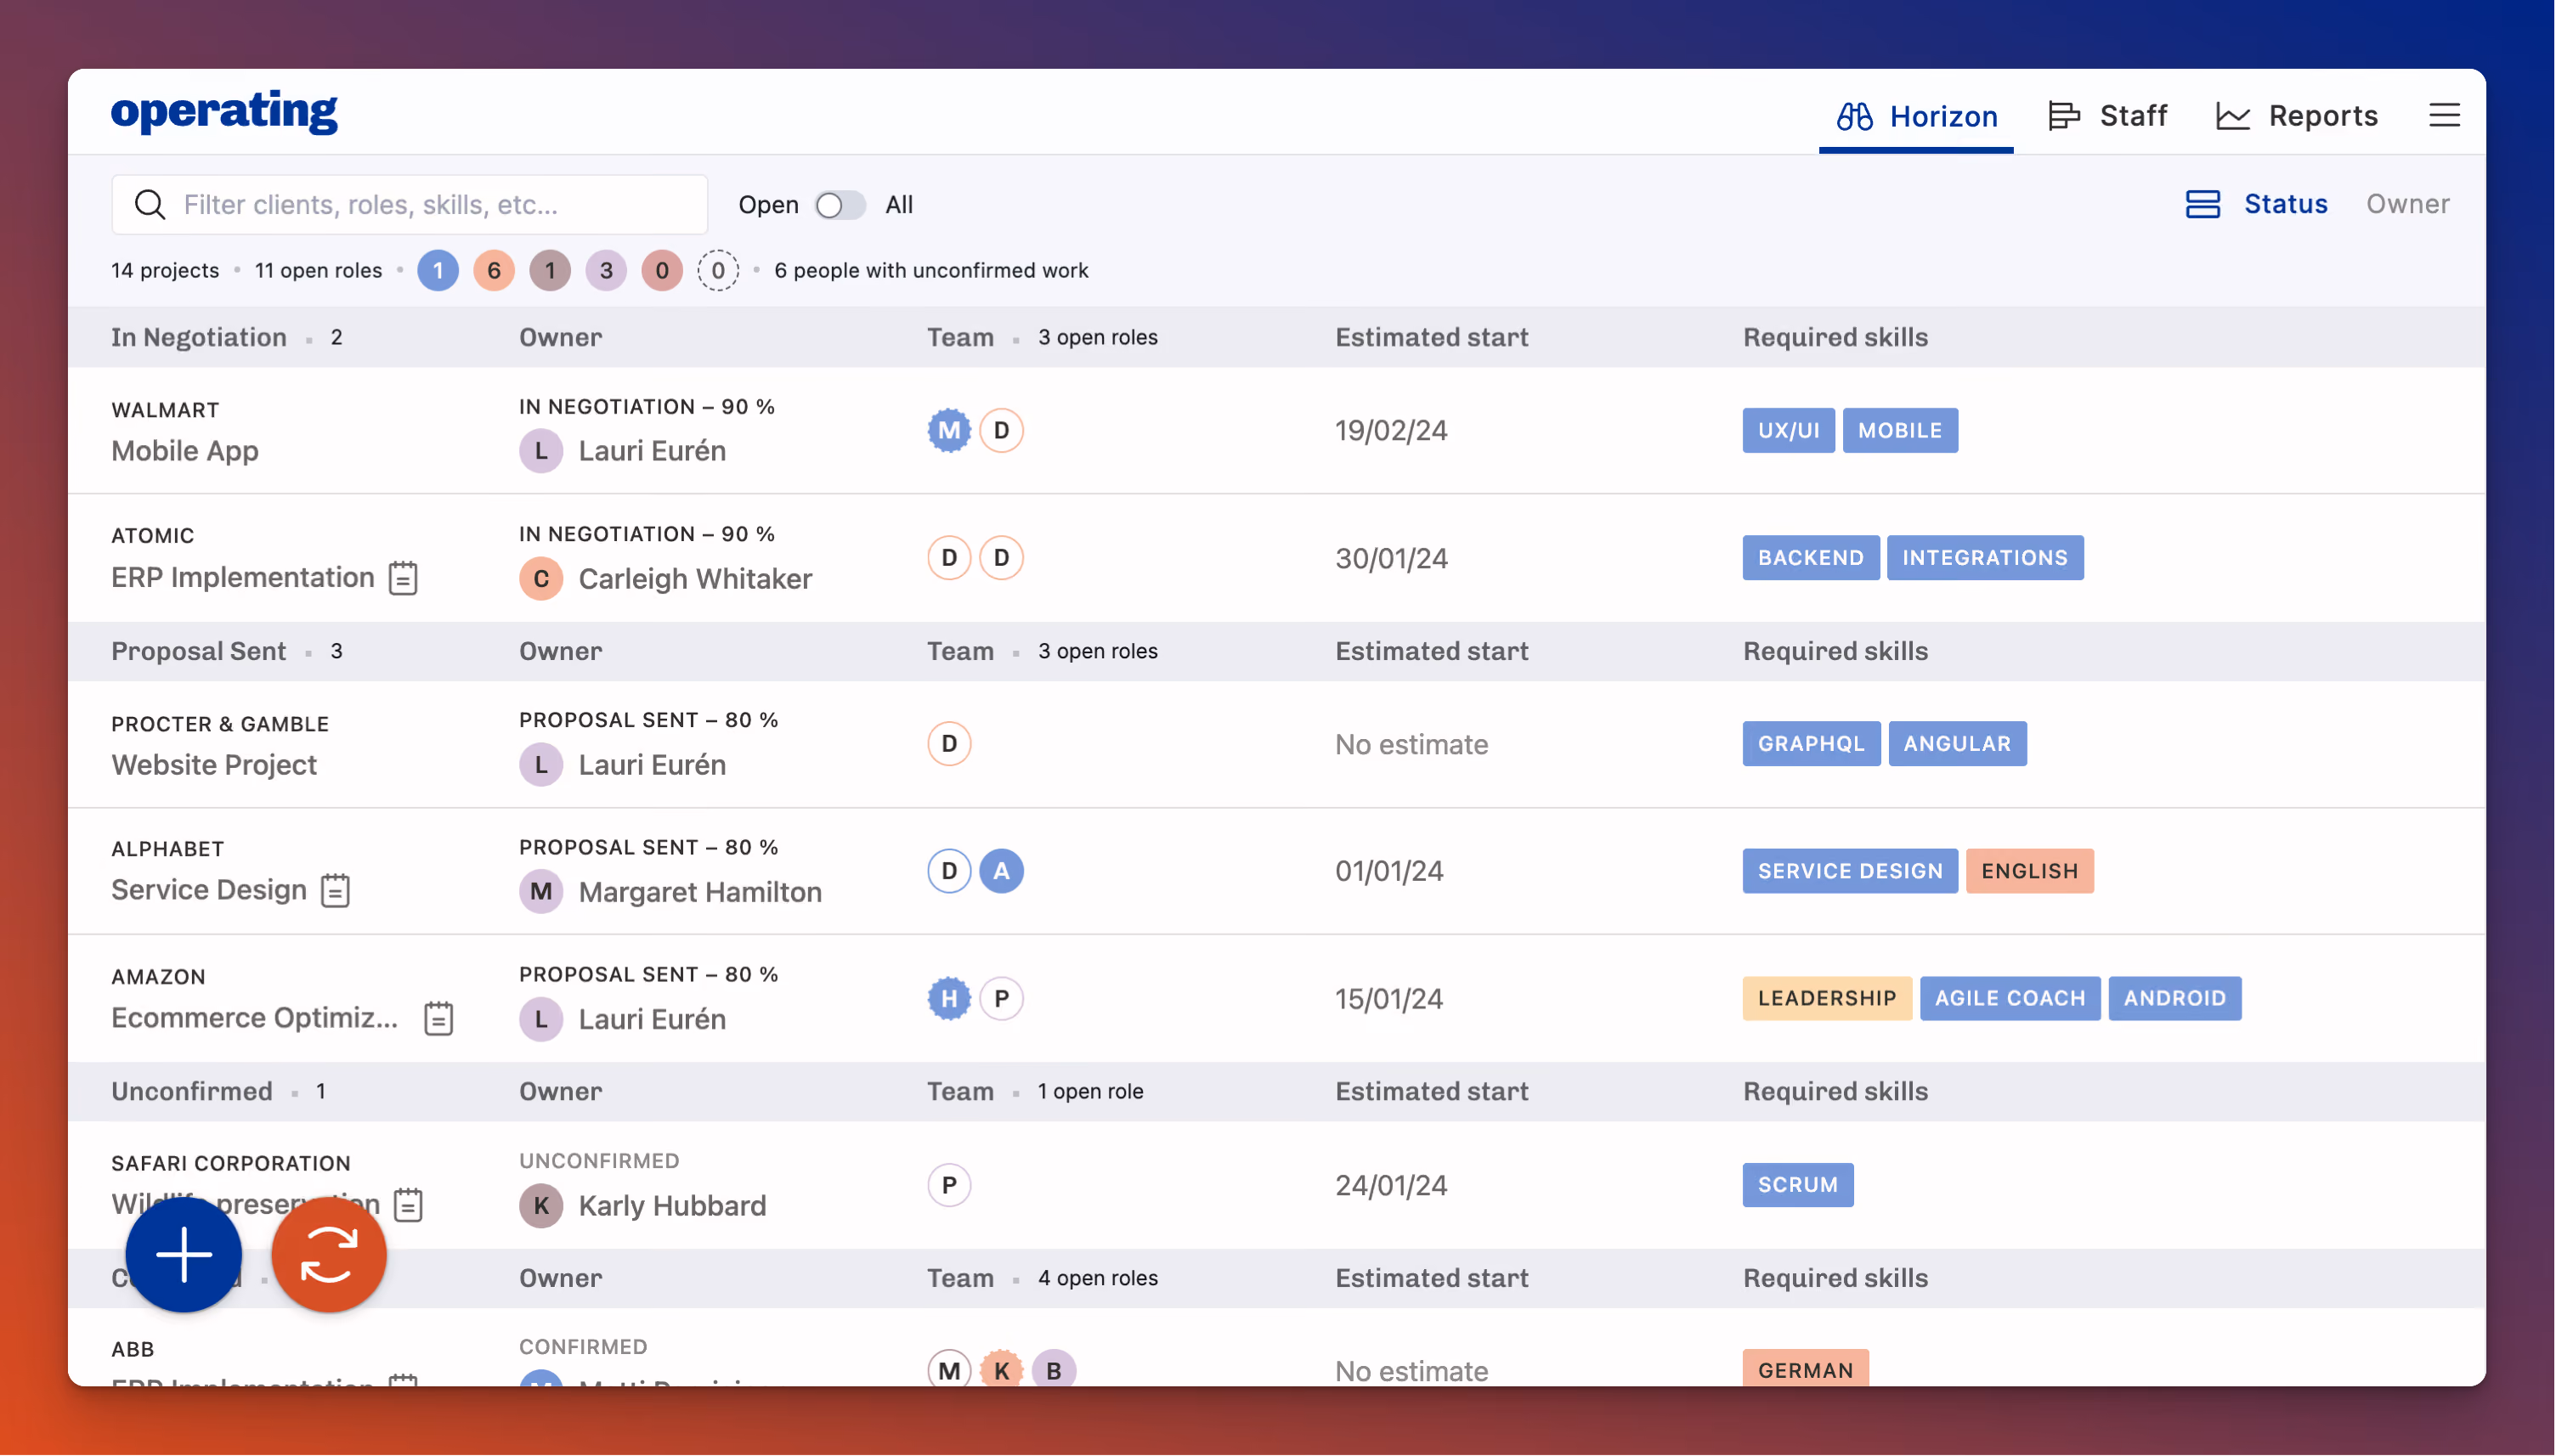This screenshot has height=1456, width=2556.
Task: Open the Reports tab
Action: (x=2296, y=115)
